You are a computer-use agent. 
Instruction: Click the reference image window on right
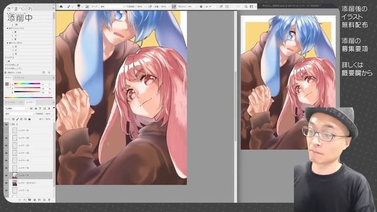[x=288, y=82]
